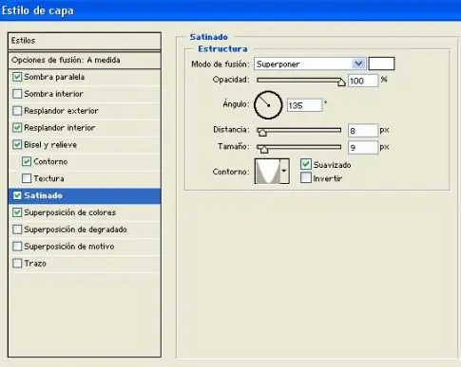Click the Ángulo value field showing 135
The width and height of the screenshot is (461, 367).
304,105
